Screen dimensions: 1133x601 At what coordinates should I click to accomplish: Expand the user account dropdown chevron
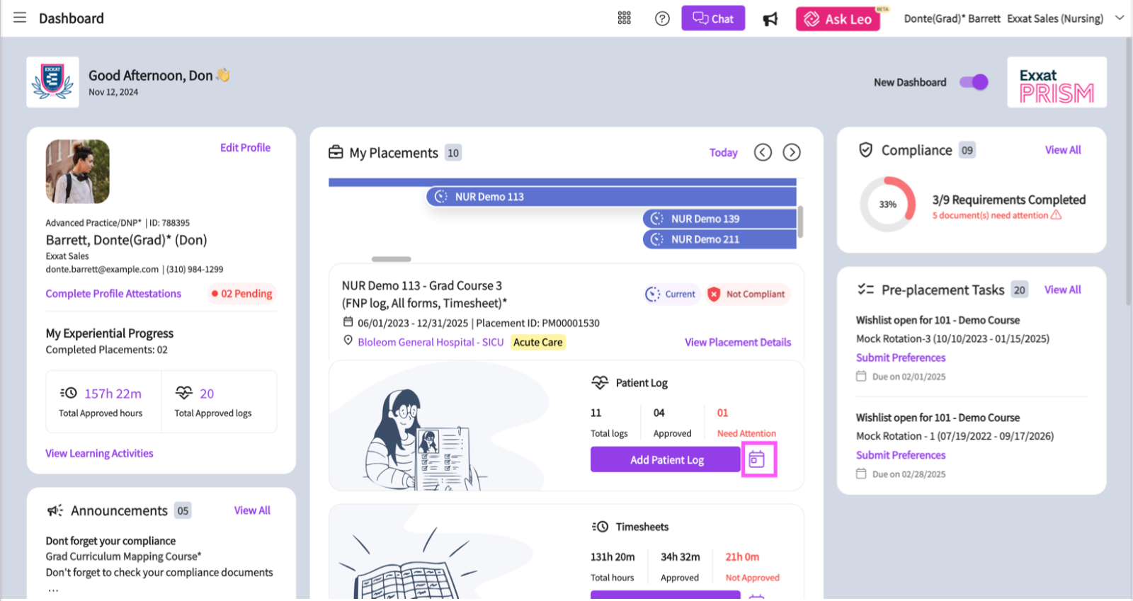[x=1120, y=18]
